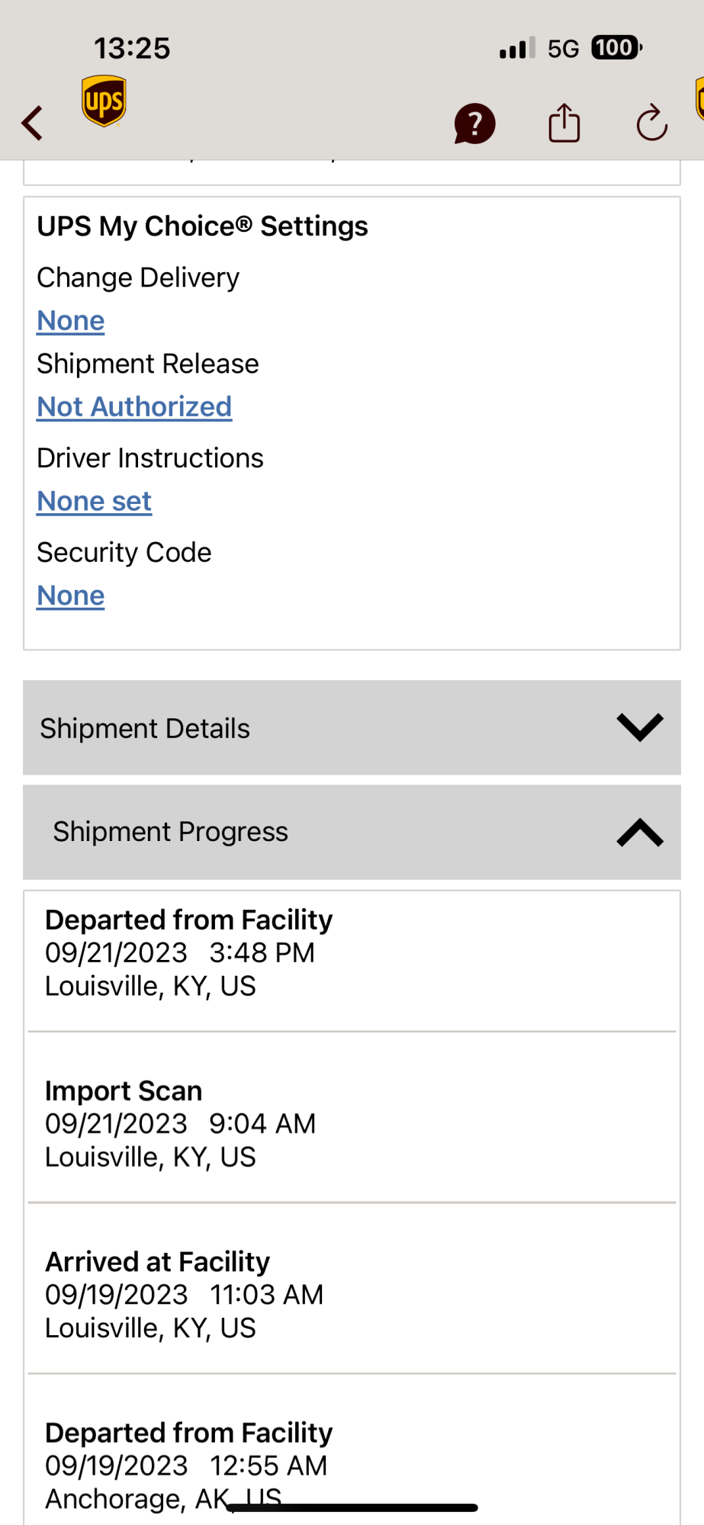Tap the cellular signal bars icon
Viewport: 704px width, 1525px height.
pos(517,49)
